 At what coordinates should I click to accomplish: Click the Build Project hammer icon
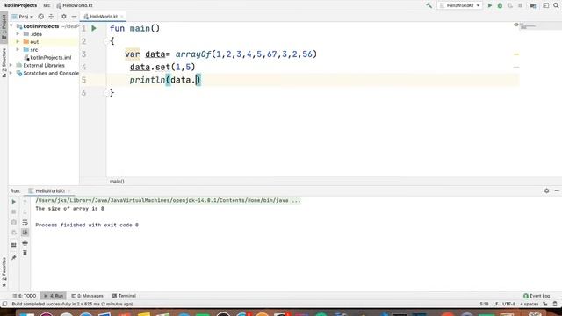tap(429, 5)
